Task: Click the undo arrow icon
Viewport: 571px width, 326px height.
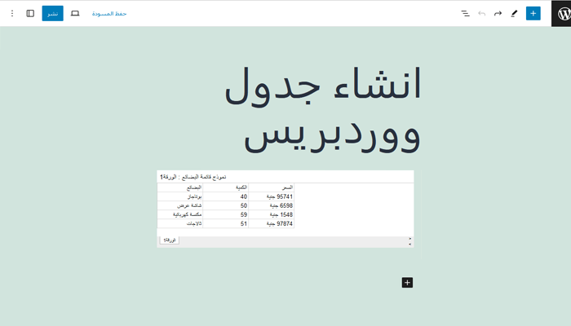Action: 482,14
